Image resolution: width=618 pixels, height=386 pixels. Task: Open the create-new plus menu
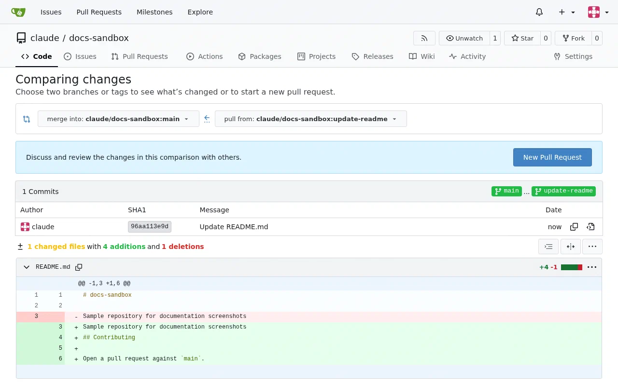(567, 12)
